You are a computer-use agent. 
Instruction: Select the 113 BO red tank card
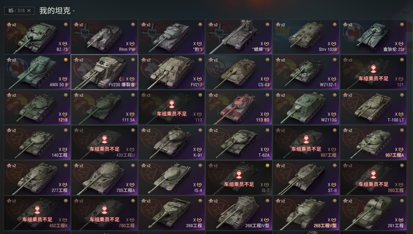[x=239, y=107]
